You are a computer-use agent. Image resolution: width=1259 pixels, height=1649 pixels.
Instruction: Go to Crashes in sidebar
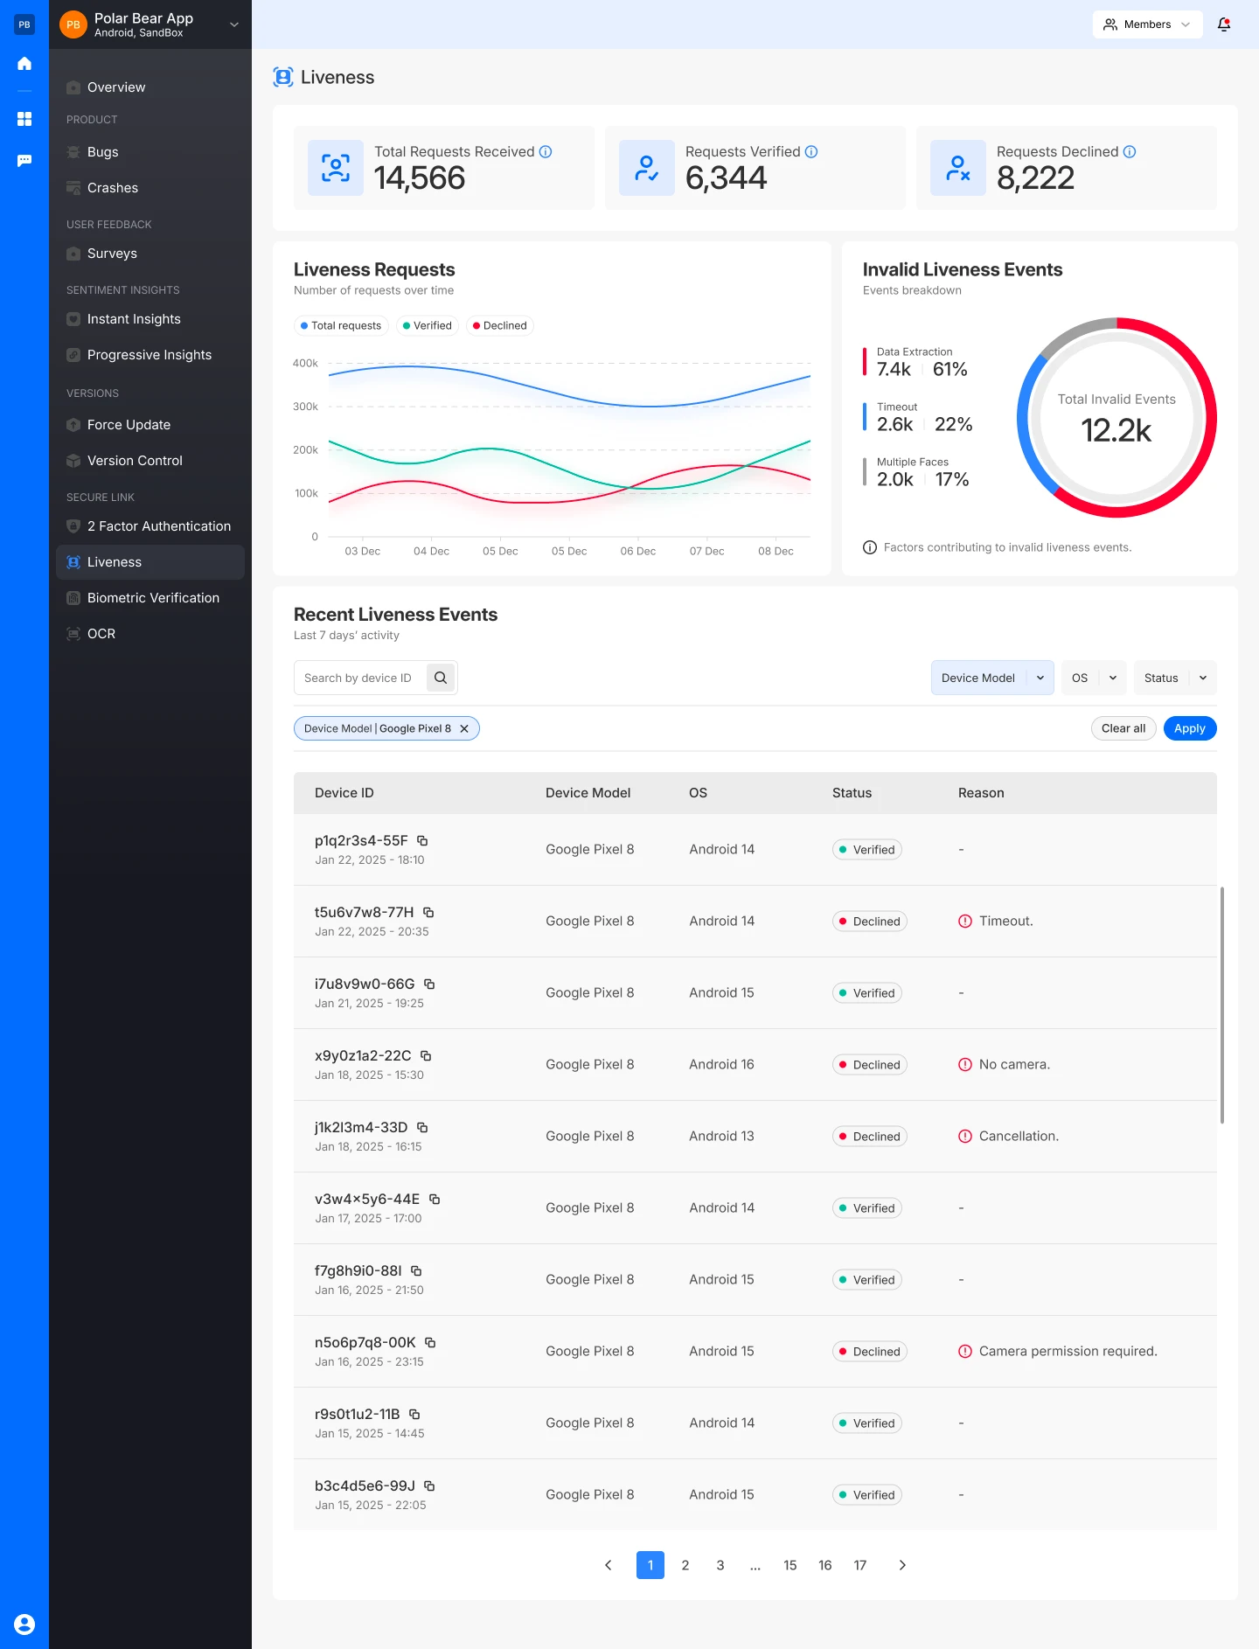coord(113,188)
